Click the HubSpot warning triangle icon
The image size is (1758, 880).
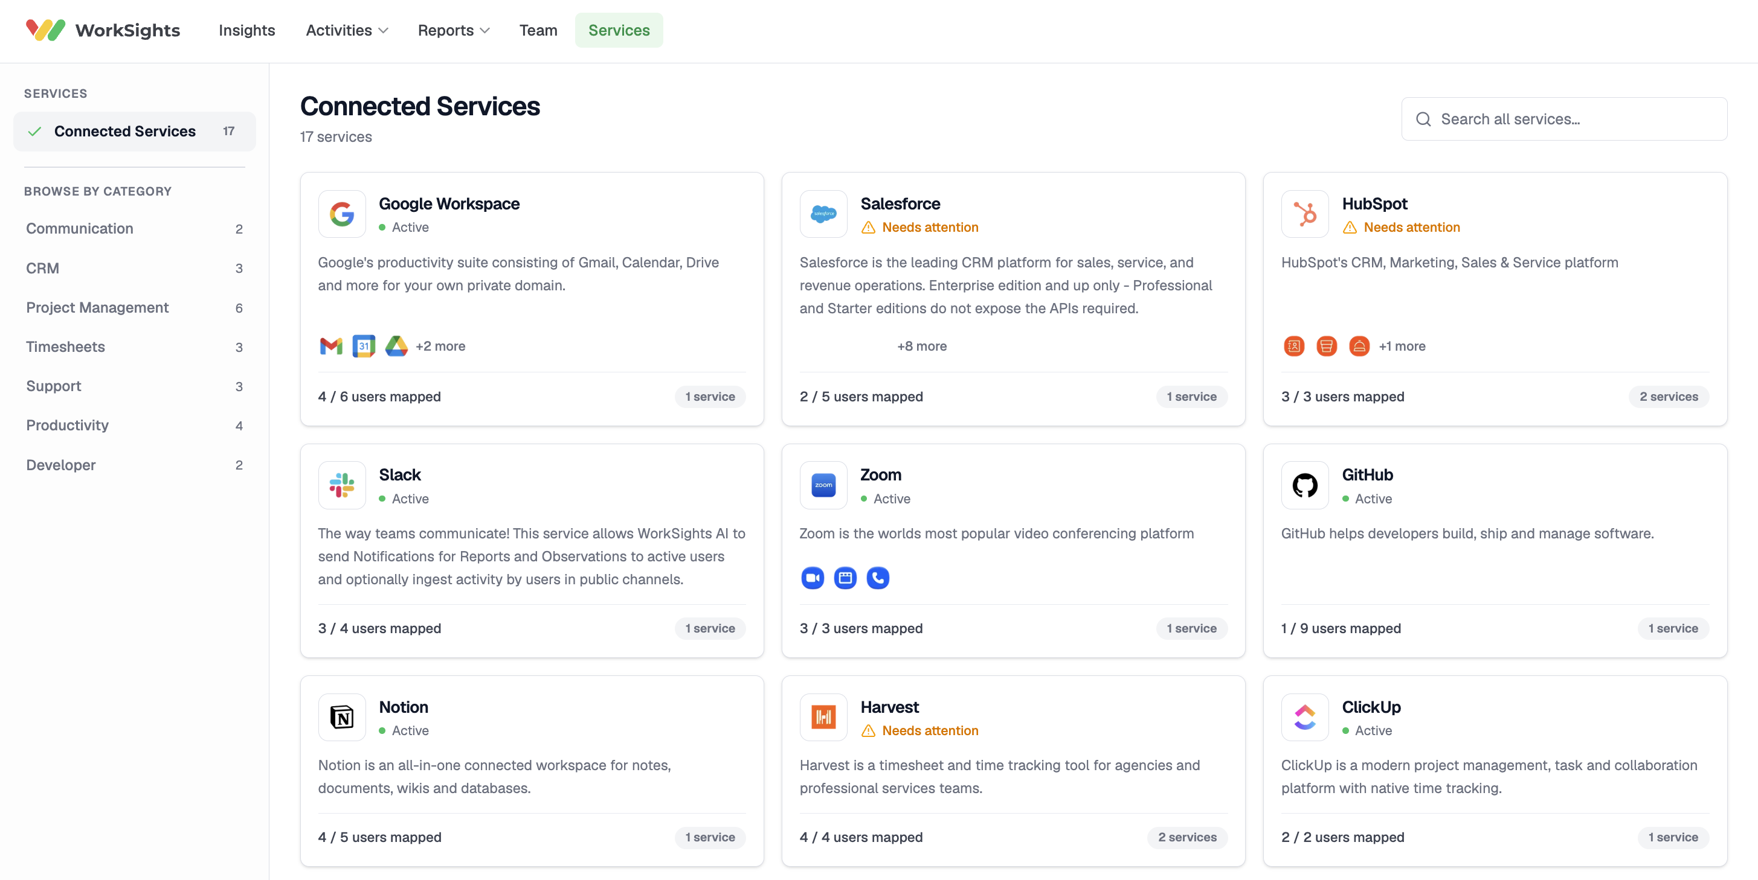1350,228
